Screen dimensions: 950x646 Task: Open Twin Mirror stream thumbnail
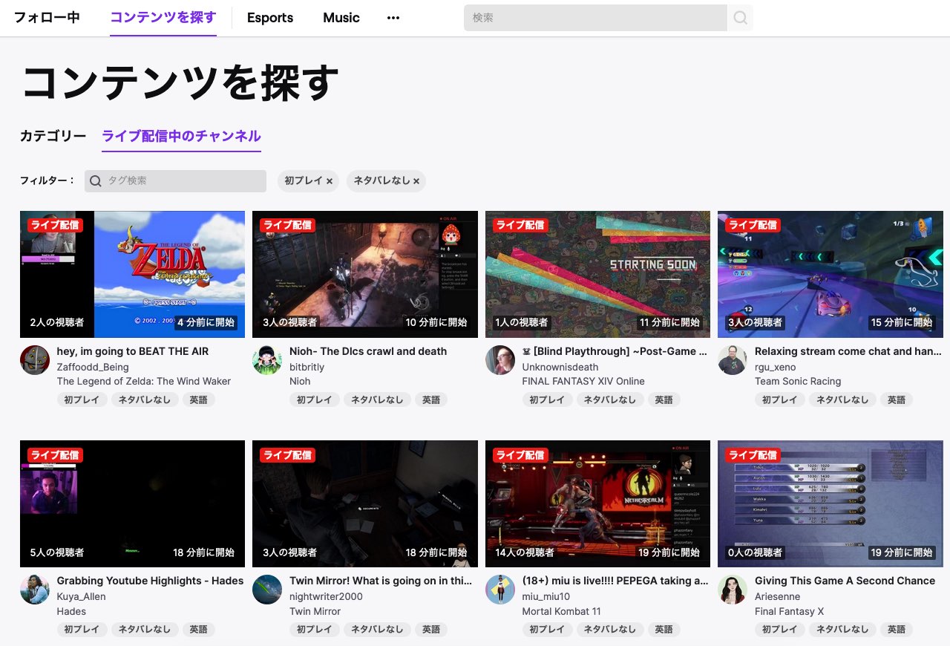[x=365, y=504]
